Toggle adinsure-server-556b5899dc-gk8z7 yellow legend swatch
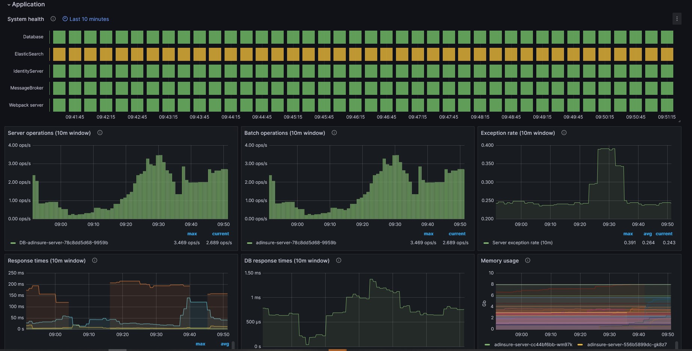The width and height of the screenshot is (692, 351). (580, 345)
